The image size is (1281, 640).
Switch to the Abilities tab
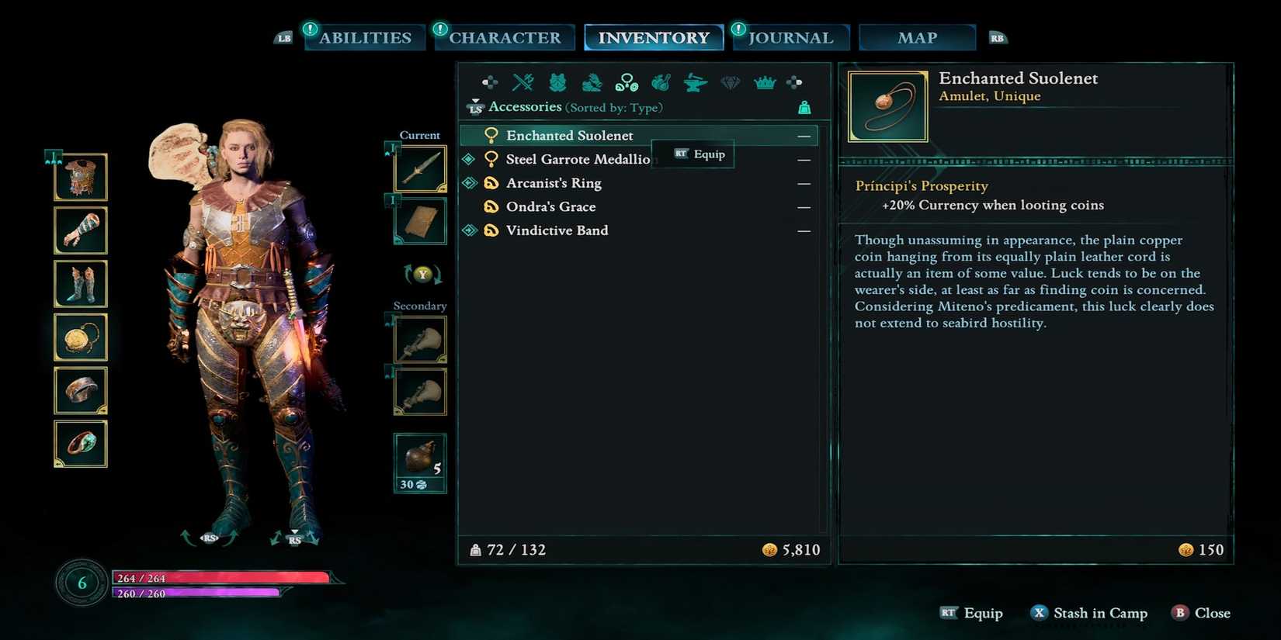point(365,37)
